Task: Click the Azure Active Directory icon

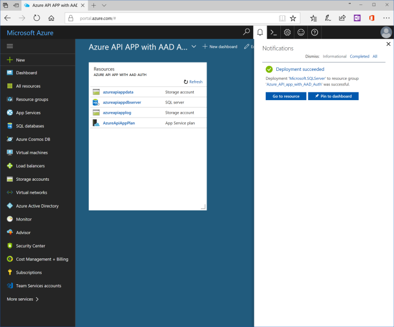Action: 10,206
